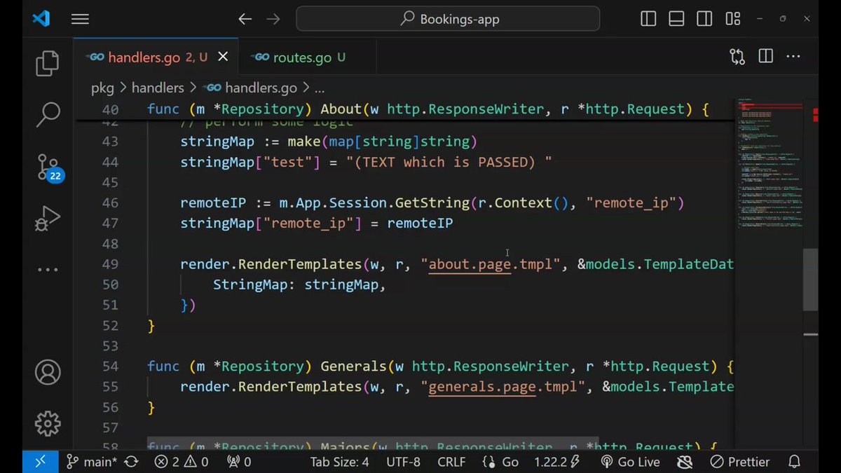Open changes compare icon in editor toolbar
The image size is (841, 473).
(737, 57)
